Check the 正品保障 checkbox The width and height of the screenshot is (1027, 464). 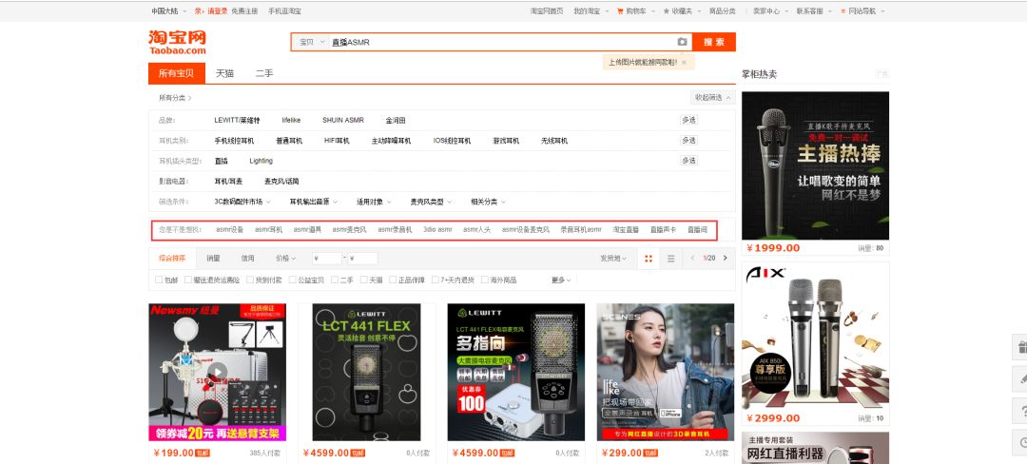393,280
